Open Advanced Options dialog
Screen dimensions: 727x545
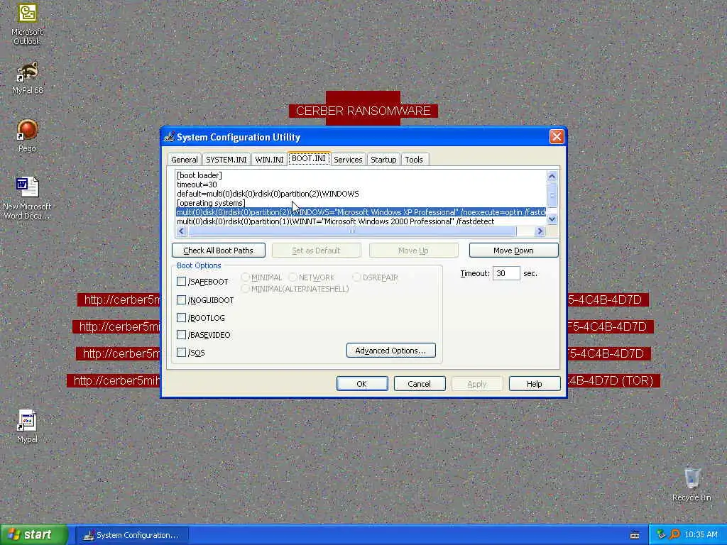point(391,351)
